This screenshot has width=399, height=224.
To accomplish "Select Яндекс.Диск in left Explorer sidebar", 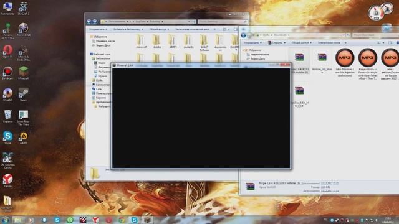I will [103, 45].
